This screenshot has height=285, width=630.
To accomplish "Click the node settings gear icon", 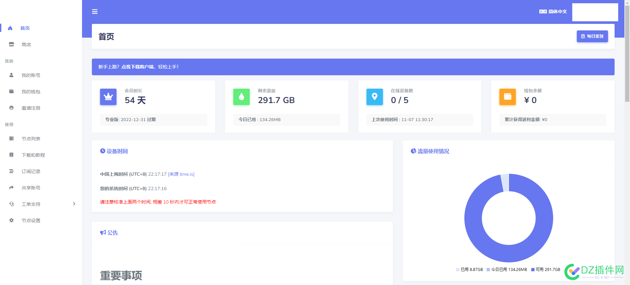I will pos(11,220).
